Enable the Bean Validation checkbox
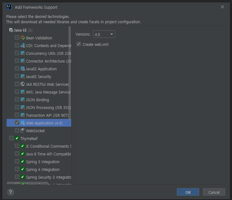This screenshot has width=232, height=200. [17, 37]
